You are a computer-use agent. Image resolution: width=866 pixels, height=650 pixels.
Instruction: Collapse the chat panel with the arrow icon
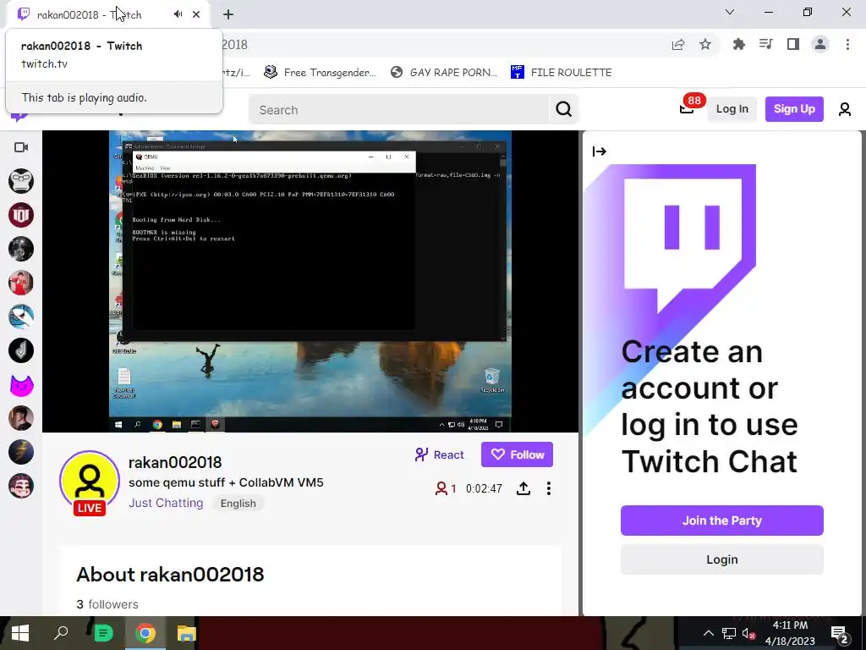tap(600, 151)
